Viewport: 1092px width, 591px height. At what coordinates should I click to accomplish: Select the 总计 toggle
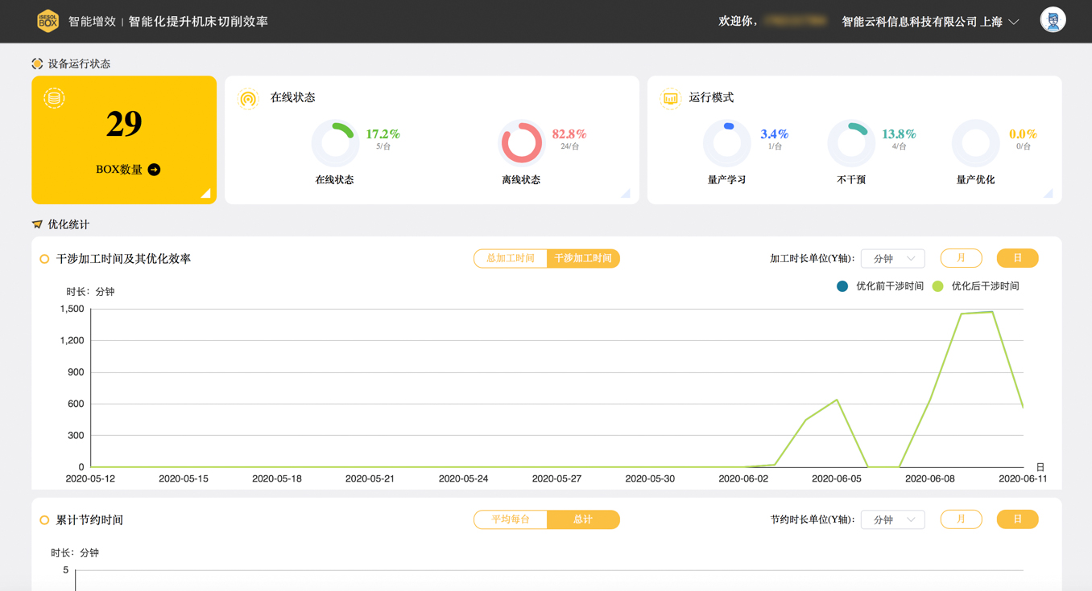point(583,519)
